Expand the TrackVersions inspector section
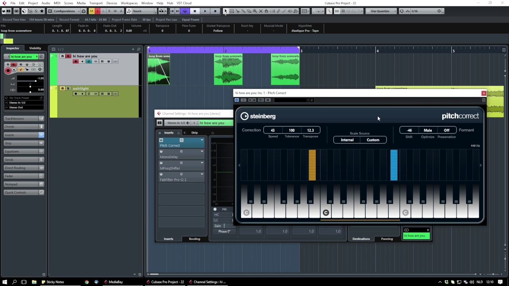 24,118
